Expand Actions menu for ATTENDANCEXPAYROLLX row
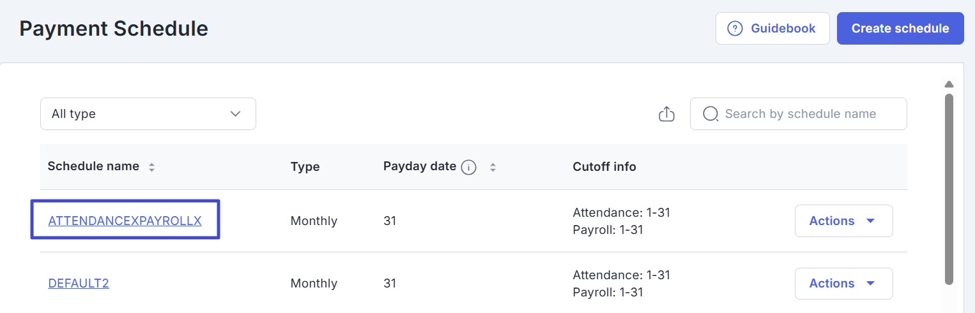 tap(843, 221)
